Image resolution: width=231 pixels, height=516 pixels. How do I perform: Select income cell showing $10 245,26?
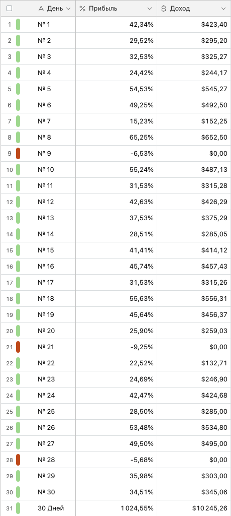click(194, 508)
